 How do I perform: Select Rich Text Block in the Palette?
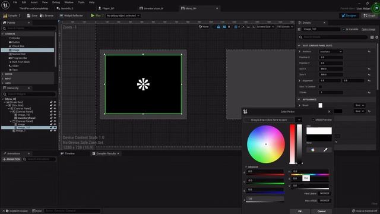click(x=21, y=62)
